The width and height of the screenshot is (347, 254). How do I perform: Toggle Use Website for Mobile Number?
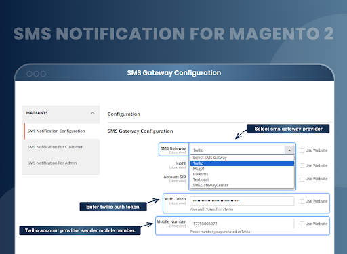pyautogui.click(x=302, y=224)
